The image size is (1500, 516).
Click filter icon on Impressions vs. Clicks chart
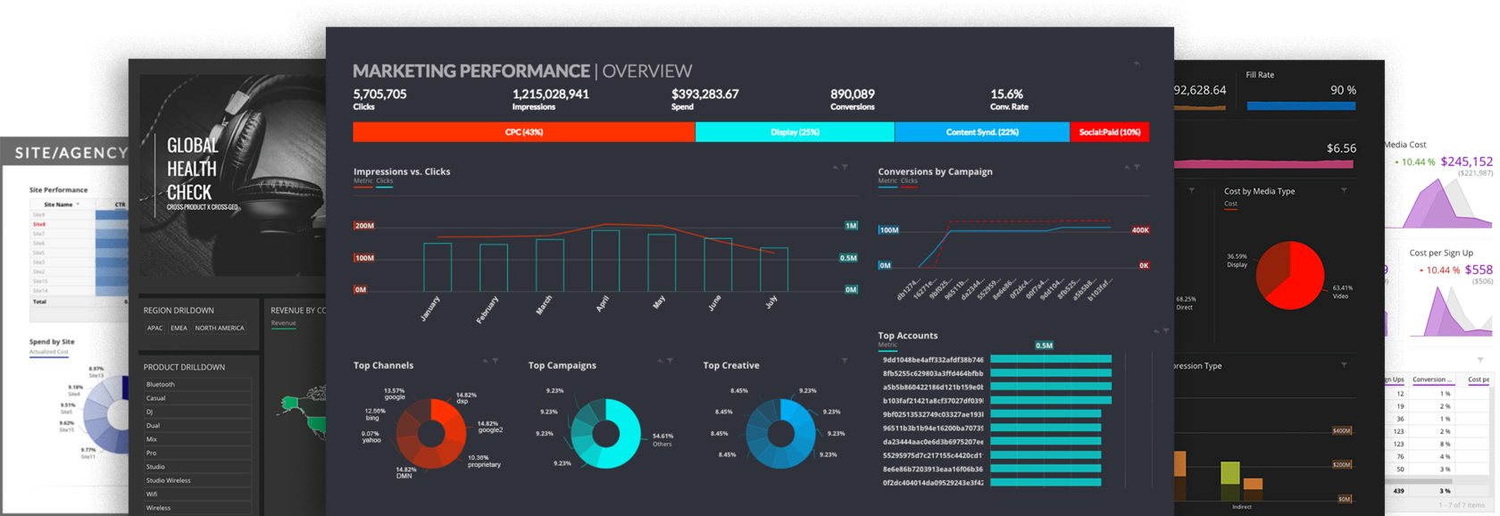click(845, 167)
